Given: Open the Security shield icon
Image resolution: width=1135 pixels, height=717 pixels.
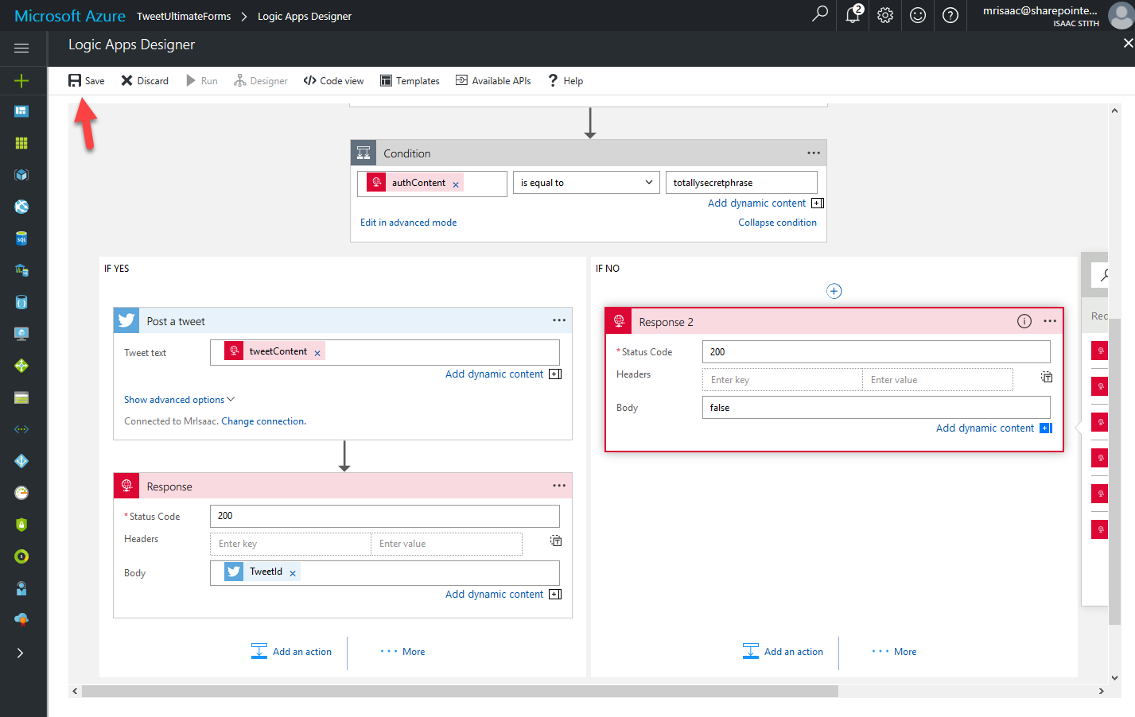Looking at the screenshot, I should (21, 525).
